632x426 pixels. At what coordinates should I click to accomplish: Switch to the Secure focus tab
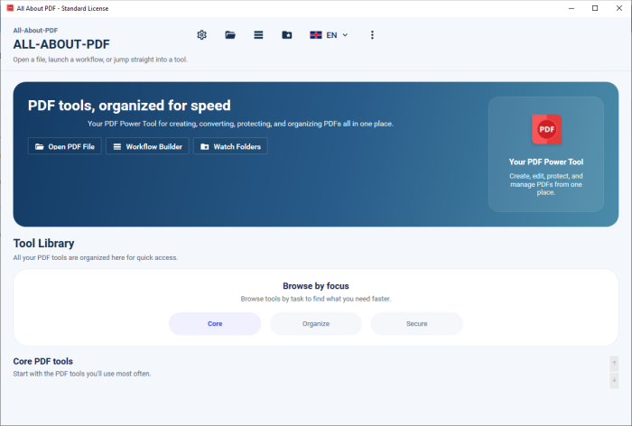tap(417, 324)
